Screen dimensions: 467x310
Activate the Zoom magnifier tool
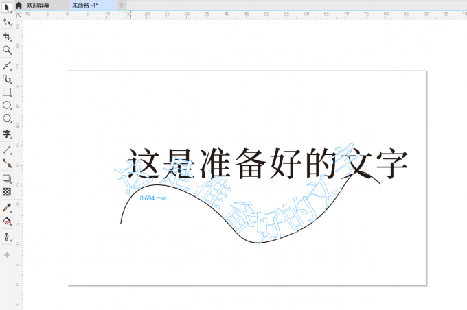[7, 50]
